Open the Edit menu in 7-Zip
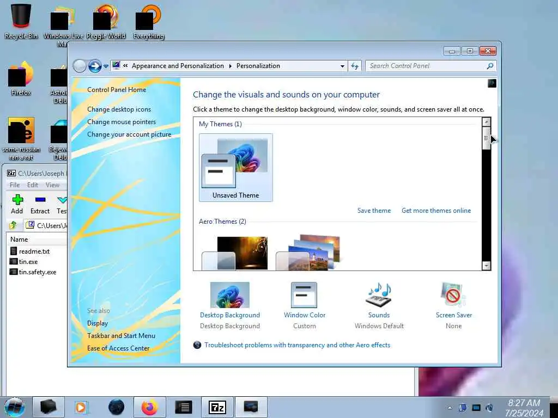This screenshot has height=418, width=558. (32, 185)
